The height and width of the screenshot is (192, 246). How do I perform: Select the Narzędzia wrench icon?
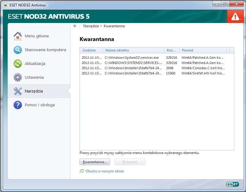[x=18, y=91]
